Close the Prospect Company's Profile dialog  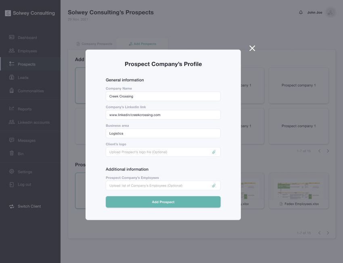tap(252, 48)
